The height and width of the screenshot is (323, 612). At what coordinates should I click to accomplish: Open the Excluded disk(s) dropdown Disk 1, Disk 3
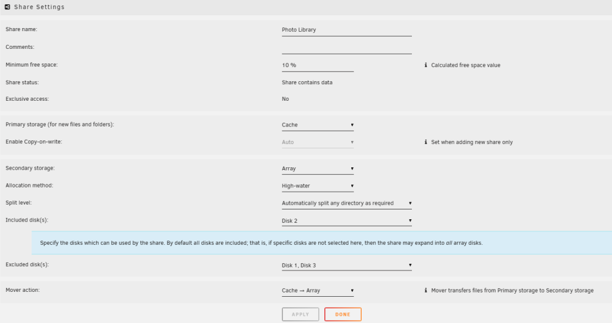click(x=346, y=266)
